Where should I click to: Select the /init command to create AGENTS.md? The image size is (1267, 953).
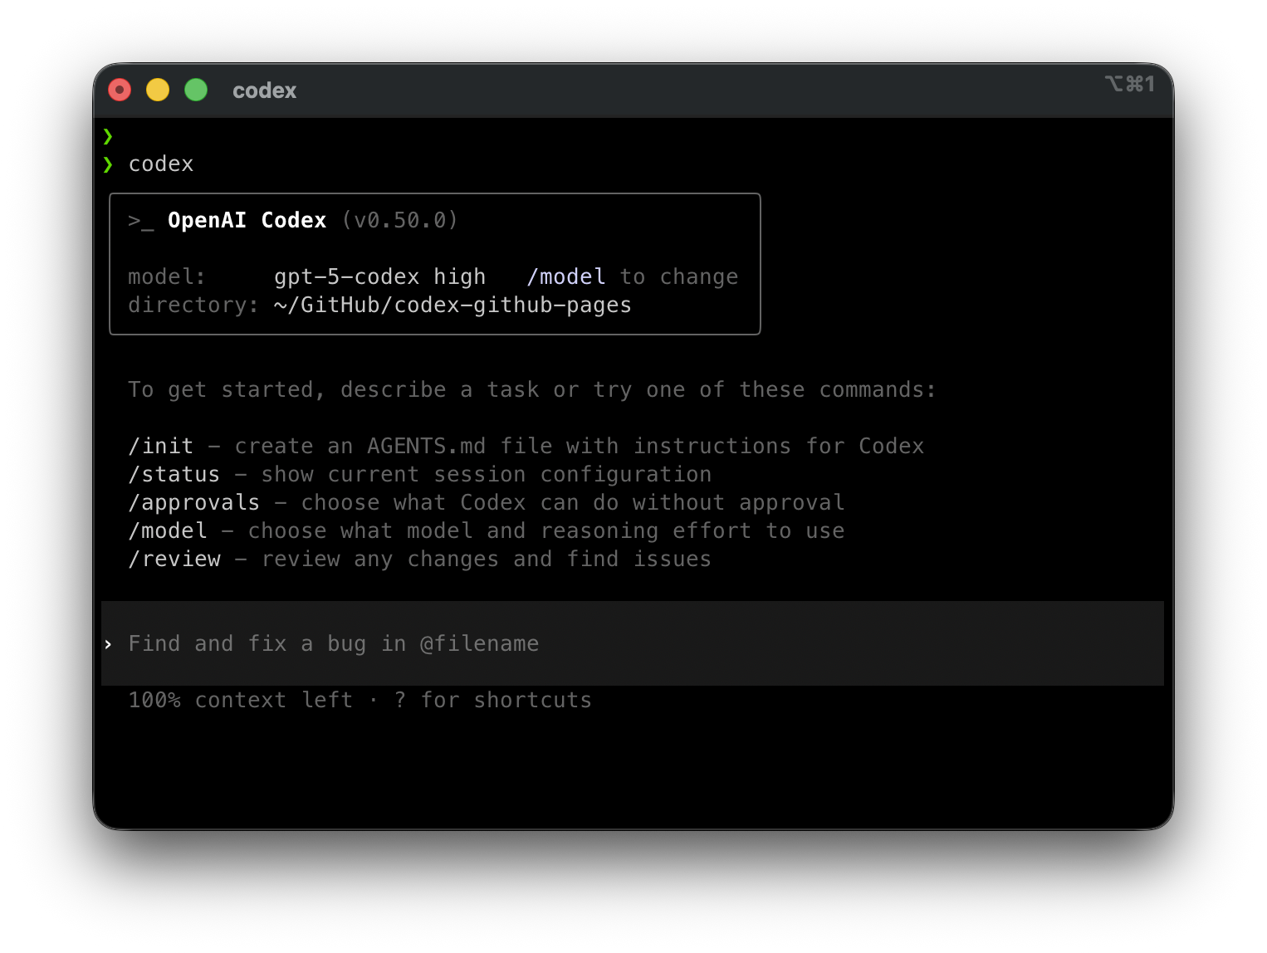click(160, 446)
